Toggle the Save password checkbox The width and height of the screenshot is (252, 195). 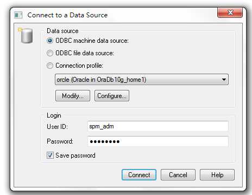pos(50,155)
